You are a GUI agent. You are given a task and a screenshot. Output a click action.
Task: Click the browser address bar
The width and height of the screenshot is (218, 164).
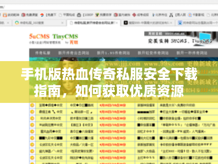point(109,7)
